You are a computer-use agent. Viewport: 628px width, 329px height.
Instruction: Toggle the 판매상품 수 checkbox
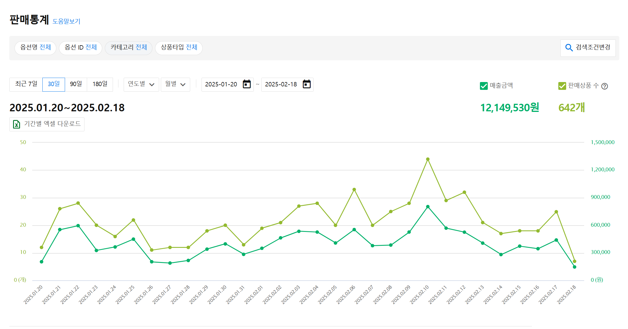click(562, 86)
